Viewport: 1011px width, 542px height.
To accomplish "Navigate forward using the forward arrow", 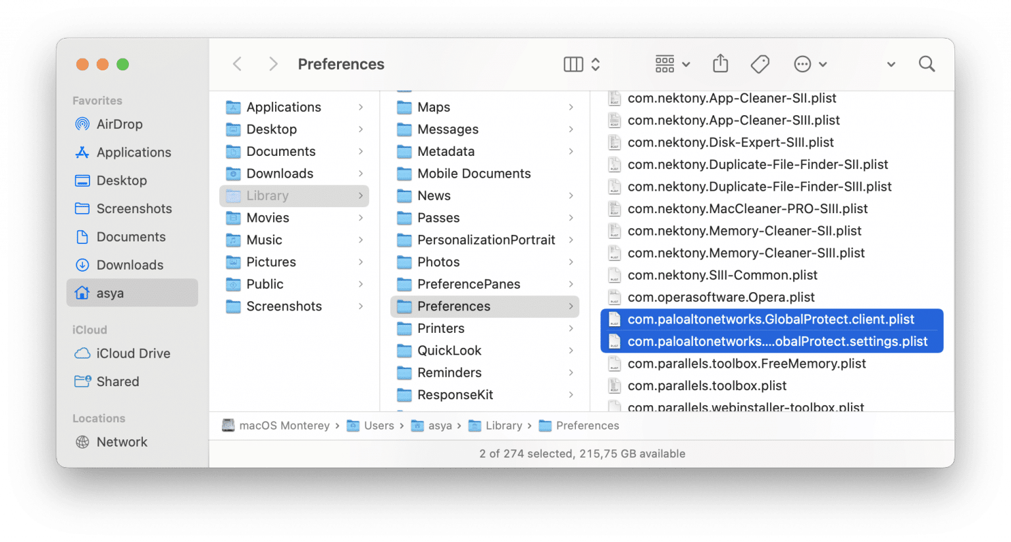I will [x=272, y=64].
